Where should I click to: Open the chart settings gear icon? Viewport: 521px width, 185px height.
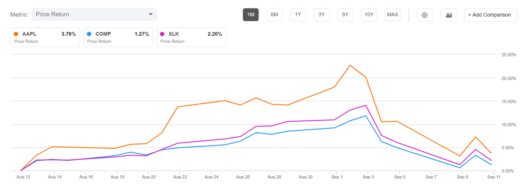[x=425, y=15]
